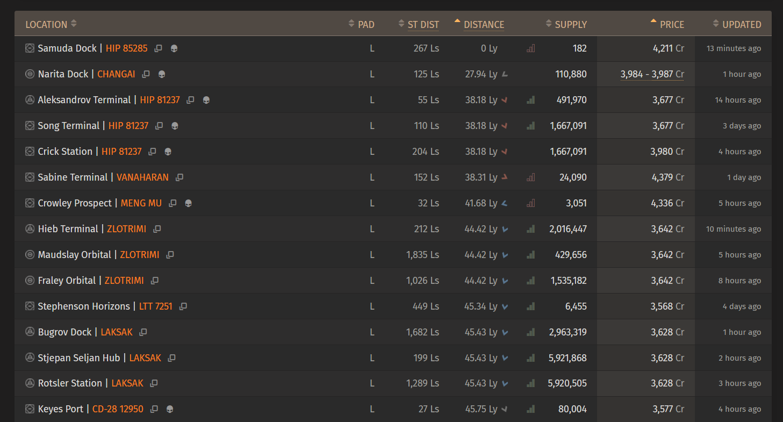Click skull icon beside MENG MU
Viewport: 783px width, 422px height.
(188, 203)
